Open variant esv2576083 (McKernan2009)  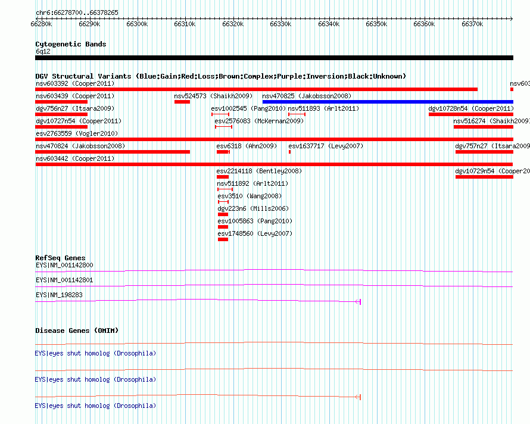click(x=259, y=121)
